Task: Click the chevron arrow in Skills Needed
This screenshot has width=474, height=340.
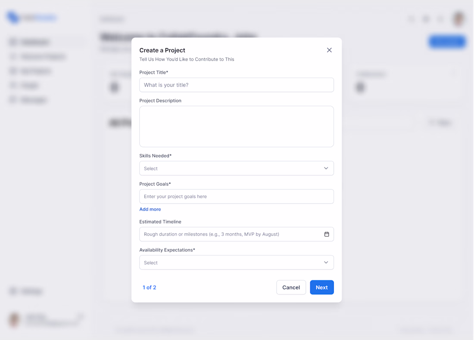Action: pyautogui.click(x=326, y=168)
